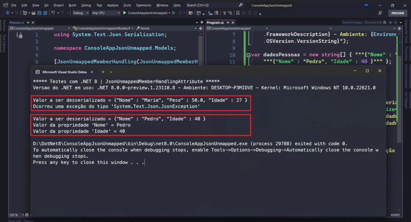Switch to the Program.cs tab
The width and height of the screenshot is (411, 222).
click(x=215, y=22)
